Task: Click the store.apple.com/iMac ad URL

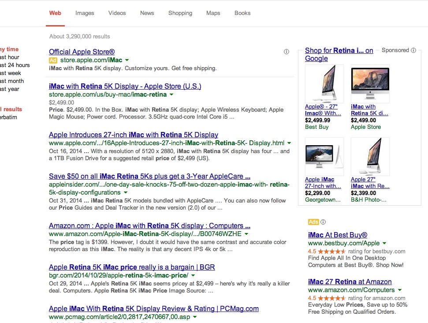Action: coord(91,60)
